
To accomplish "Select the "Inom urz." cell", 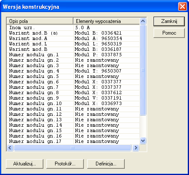I will point(40,28).
